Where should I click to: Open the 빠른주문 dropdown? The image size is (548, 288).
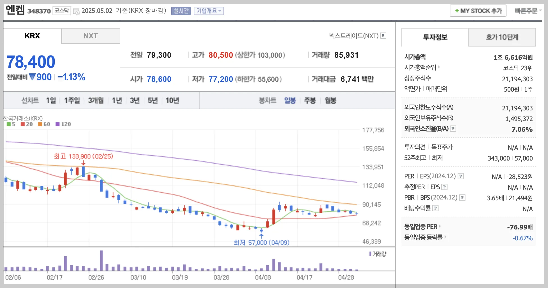coord(528,11)
